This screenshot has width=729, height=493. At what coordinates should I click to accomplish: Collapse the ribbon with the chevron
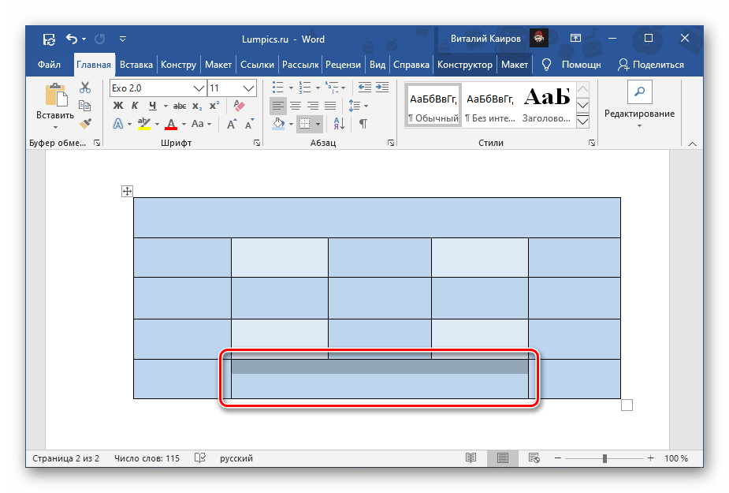(x=692, y=144)
